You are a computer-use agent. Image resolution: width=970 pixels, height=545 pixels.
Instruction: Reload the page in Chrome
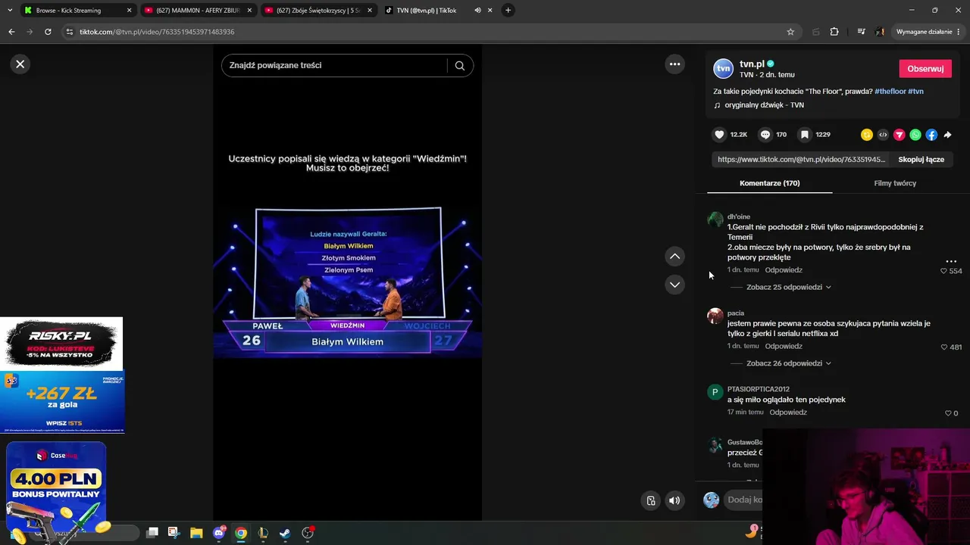coord(48,32)
